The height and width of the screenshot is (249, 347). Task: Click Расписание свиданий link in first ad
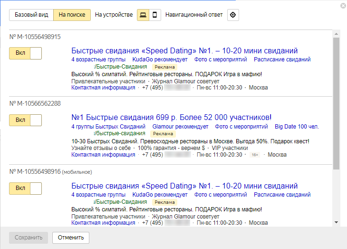pyautogui.click(x=282, y=60)
